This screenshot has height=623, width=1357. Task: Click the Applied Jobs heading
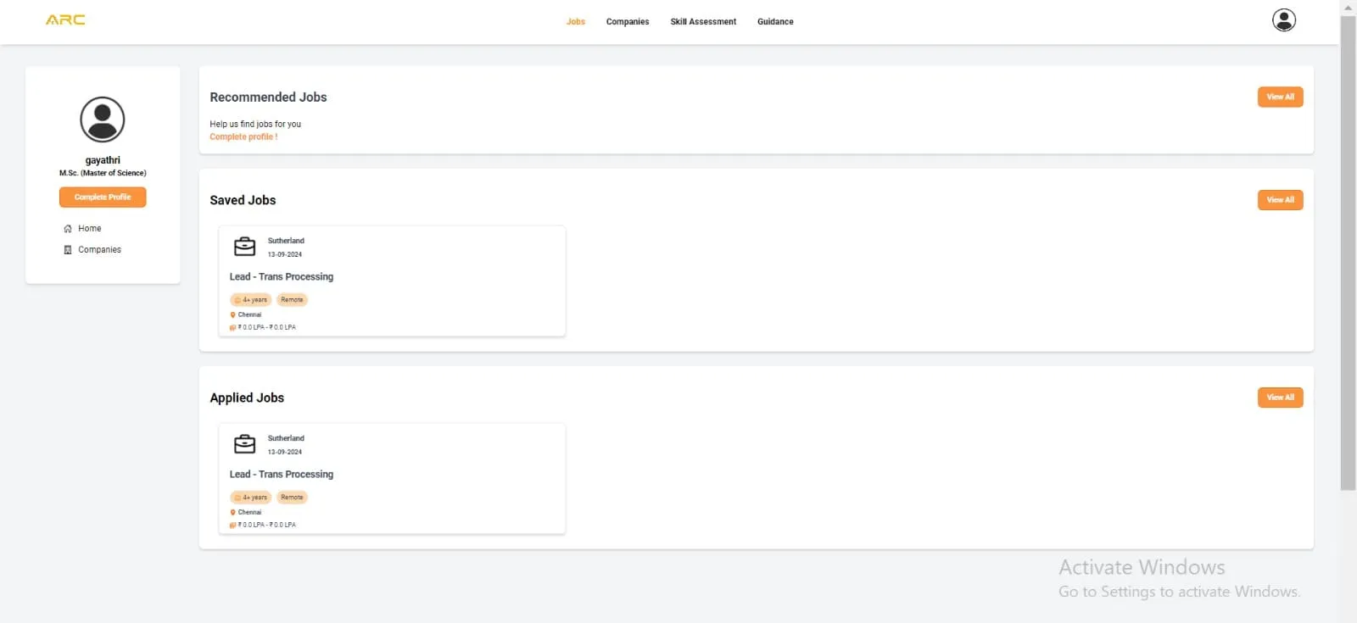[247, 398]
